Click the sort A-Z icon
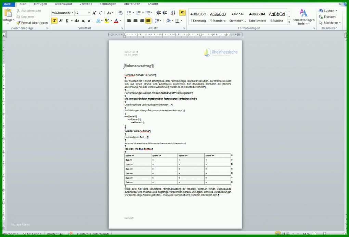Image resolution: width=349 pixels, height=237 pixels. 173,13
